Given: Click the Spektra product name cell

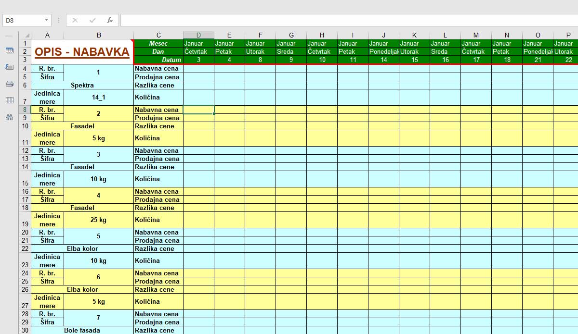Looking at the screenshot, I should pos(82,85).
